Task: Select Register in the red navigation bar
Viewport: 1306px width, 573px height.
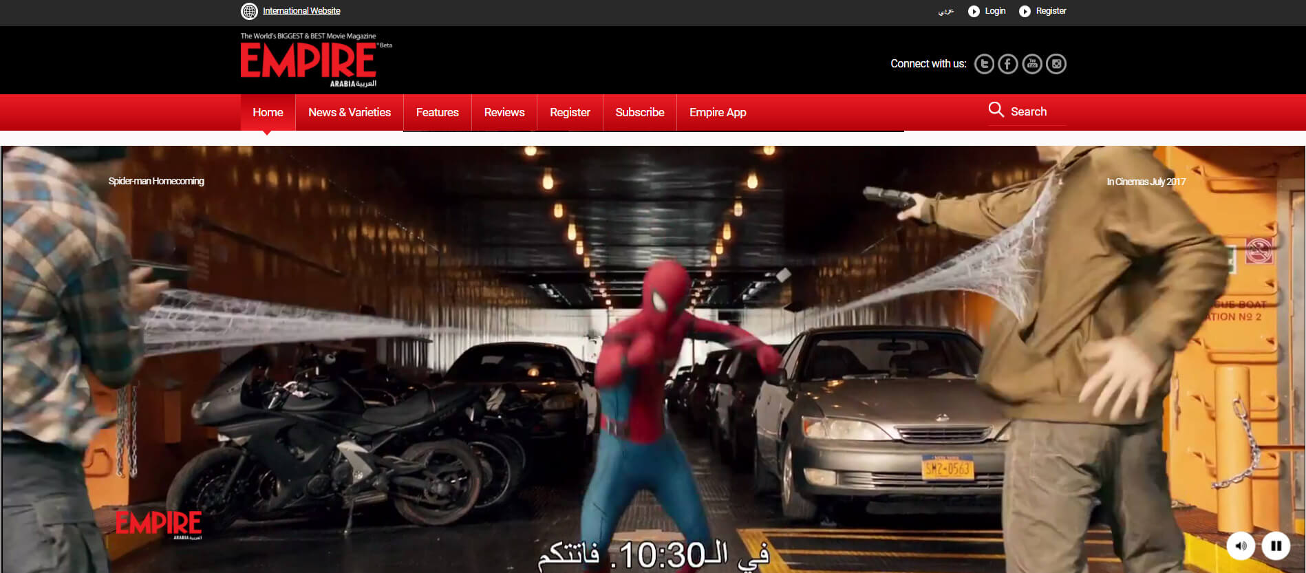Action: pyautogui.click(x=570, y=112)
